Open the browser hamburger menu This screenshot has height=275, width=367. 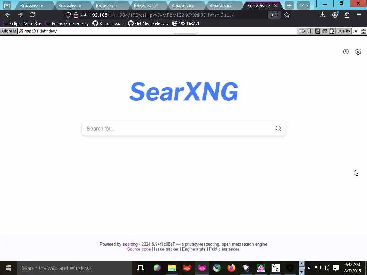tap(359, 15)
